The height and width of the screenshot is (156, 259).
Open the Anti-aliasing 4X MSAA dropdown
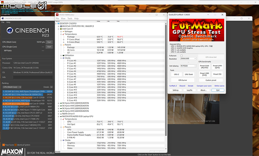pos(188,66)
